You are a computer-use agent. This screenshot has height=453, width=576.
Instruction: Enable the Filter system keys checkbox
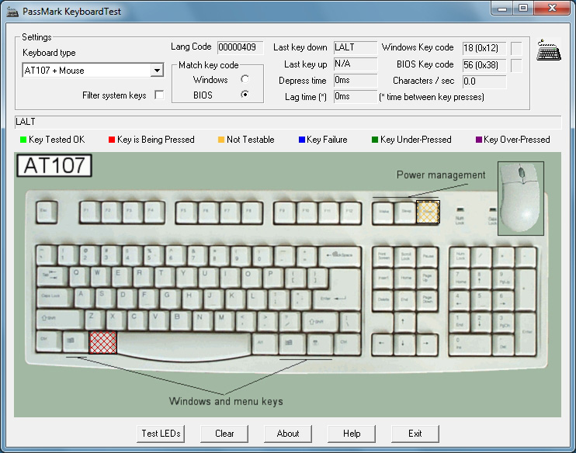(159, 95)
